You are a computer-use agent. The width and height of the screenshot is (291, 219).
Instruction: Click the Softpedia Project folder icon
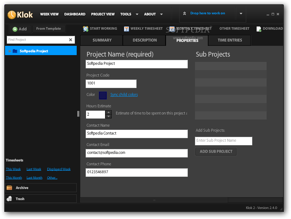tap(15, 51)
